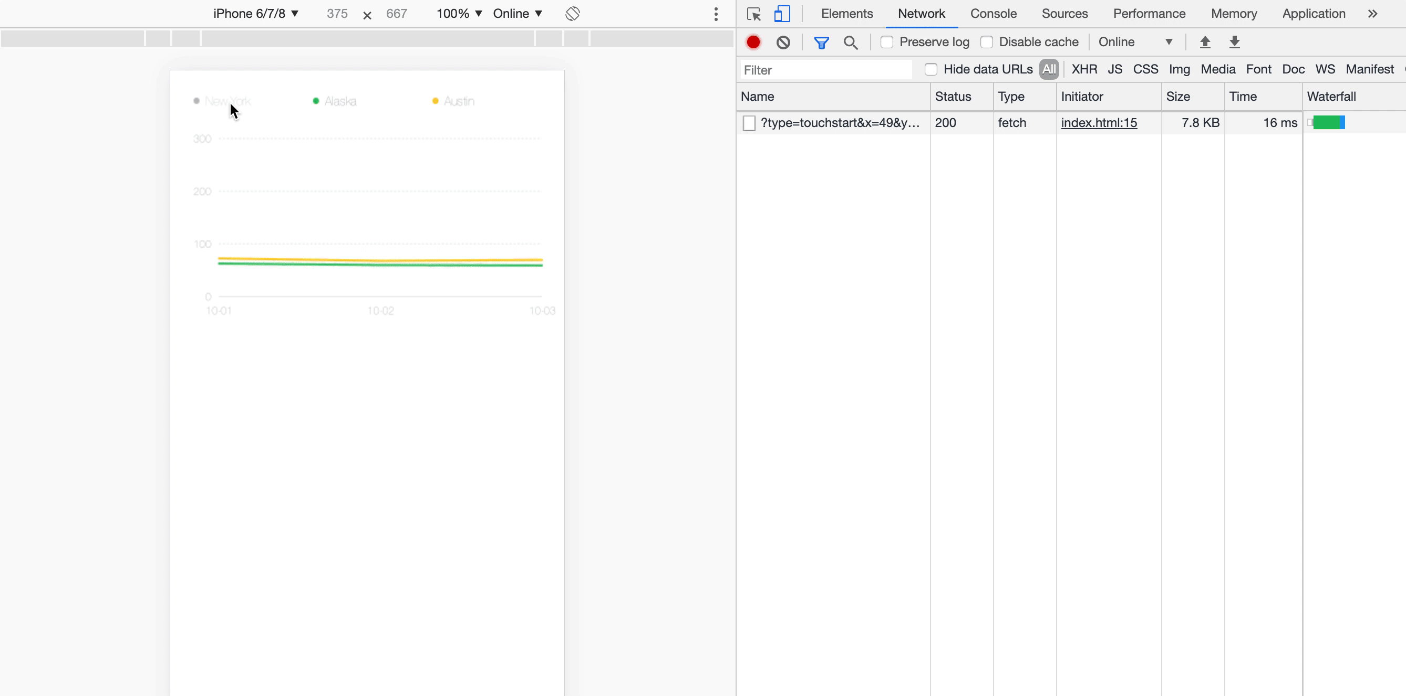Open the 100% zoom dropdown
The width and height of the screenshot is (1406, 696).
[x=459, y=14]
